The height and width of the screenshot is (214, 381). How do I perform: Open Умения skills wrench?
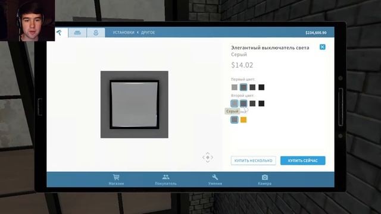point(215,180)
